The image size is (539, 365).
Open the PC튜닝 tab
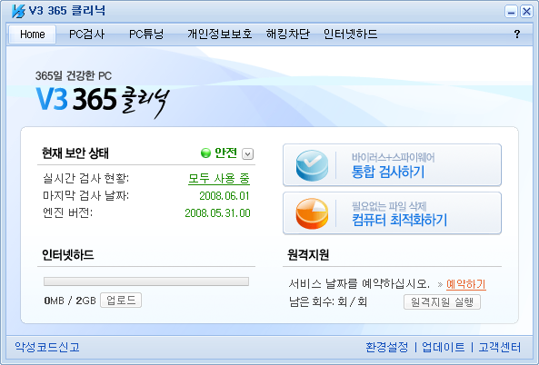(x=146, y=35)
